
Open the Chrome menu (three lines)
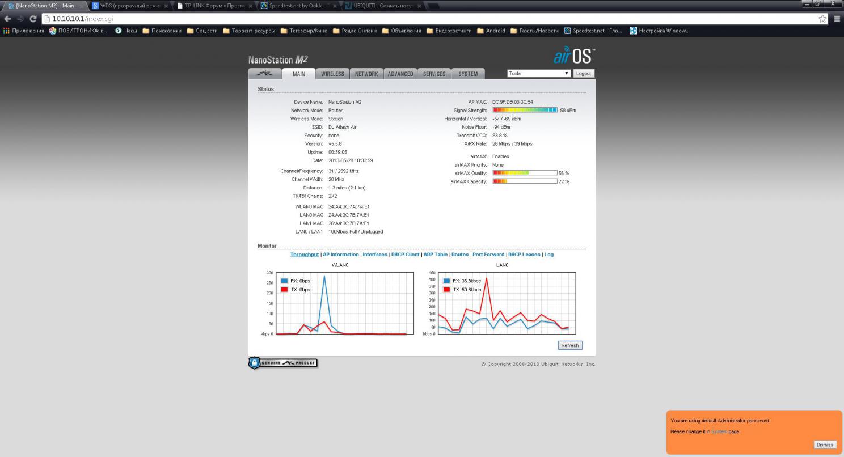[x=837, y=19]
